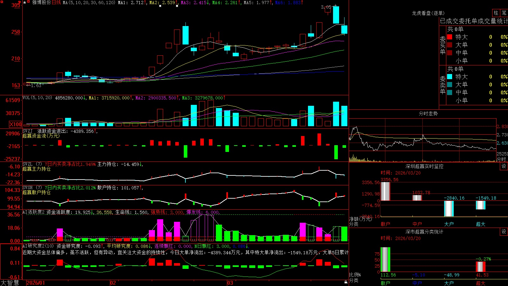Click the AI活跃度2 indicator name

click(34, 212)
